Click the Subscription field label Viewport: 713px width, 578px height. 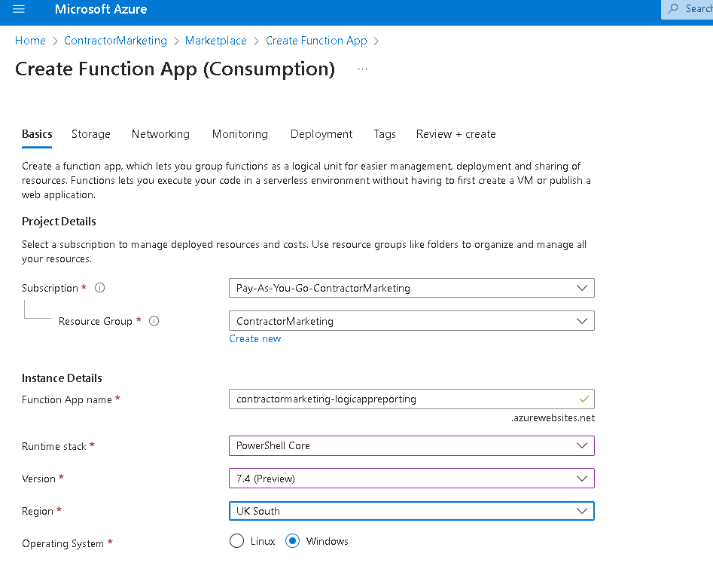pos(50,288)
